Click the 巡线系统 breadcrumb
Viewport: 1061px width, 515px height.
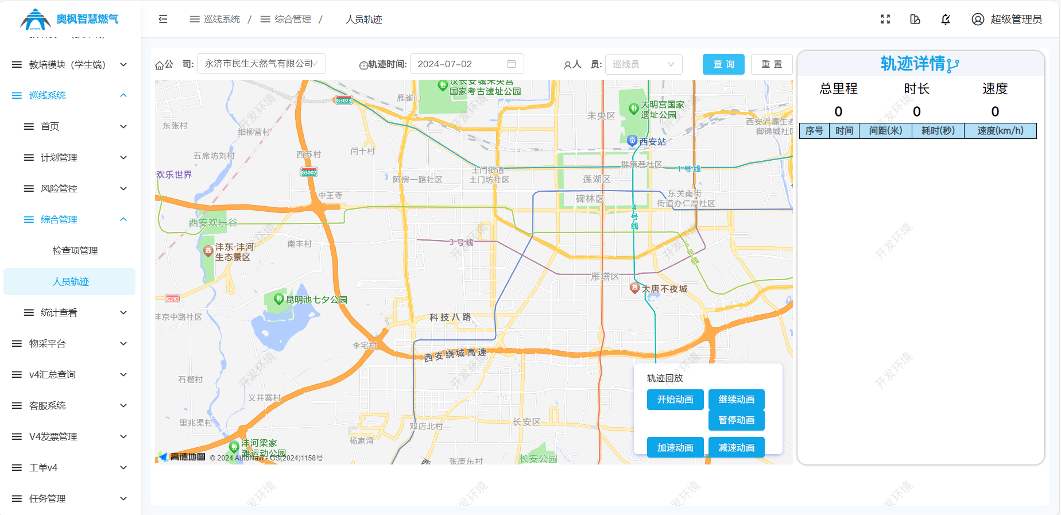[222, 19]
